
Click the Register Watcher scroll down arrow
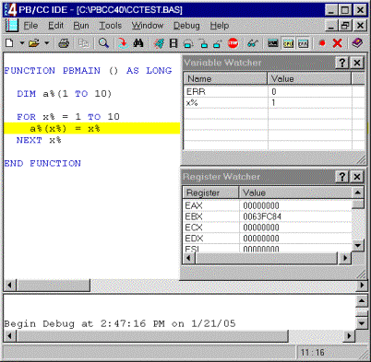[x=357, y=245]
